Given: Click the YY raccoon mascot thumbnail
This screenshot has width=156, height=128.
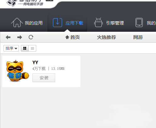Looking at the screenshot, I should click(18, 71).
